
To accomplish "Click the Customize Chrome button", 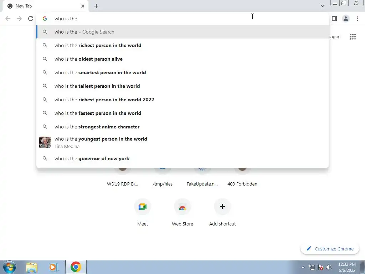I will (330, 249).
